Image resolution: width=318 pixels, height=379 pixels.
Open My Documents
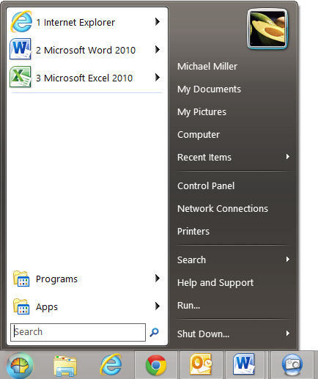(209, 89)
